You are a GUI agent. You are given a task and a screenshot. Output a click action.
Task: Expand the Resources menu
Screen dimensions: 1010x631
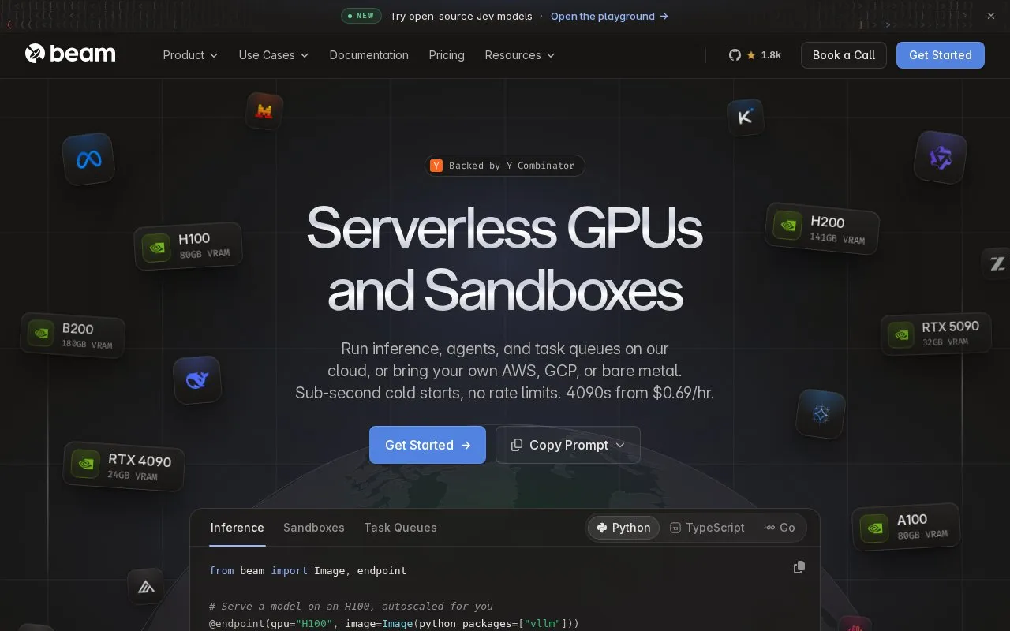pos(520,55)
